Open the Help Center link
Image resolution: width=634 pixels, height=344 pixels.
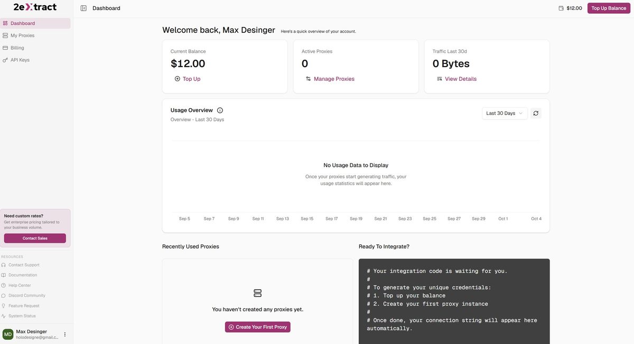[20, 285]
